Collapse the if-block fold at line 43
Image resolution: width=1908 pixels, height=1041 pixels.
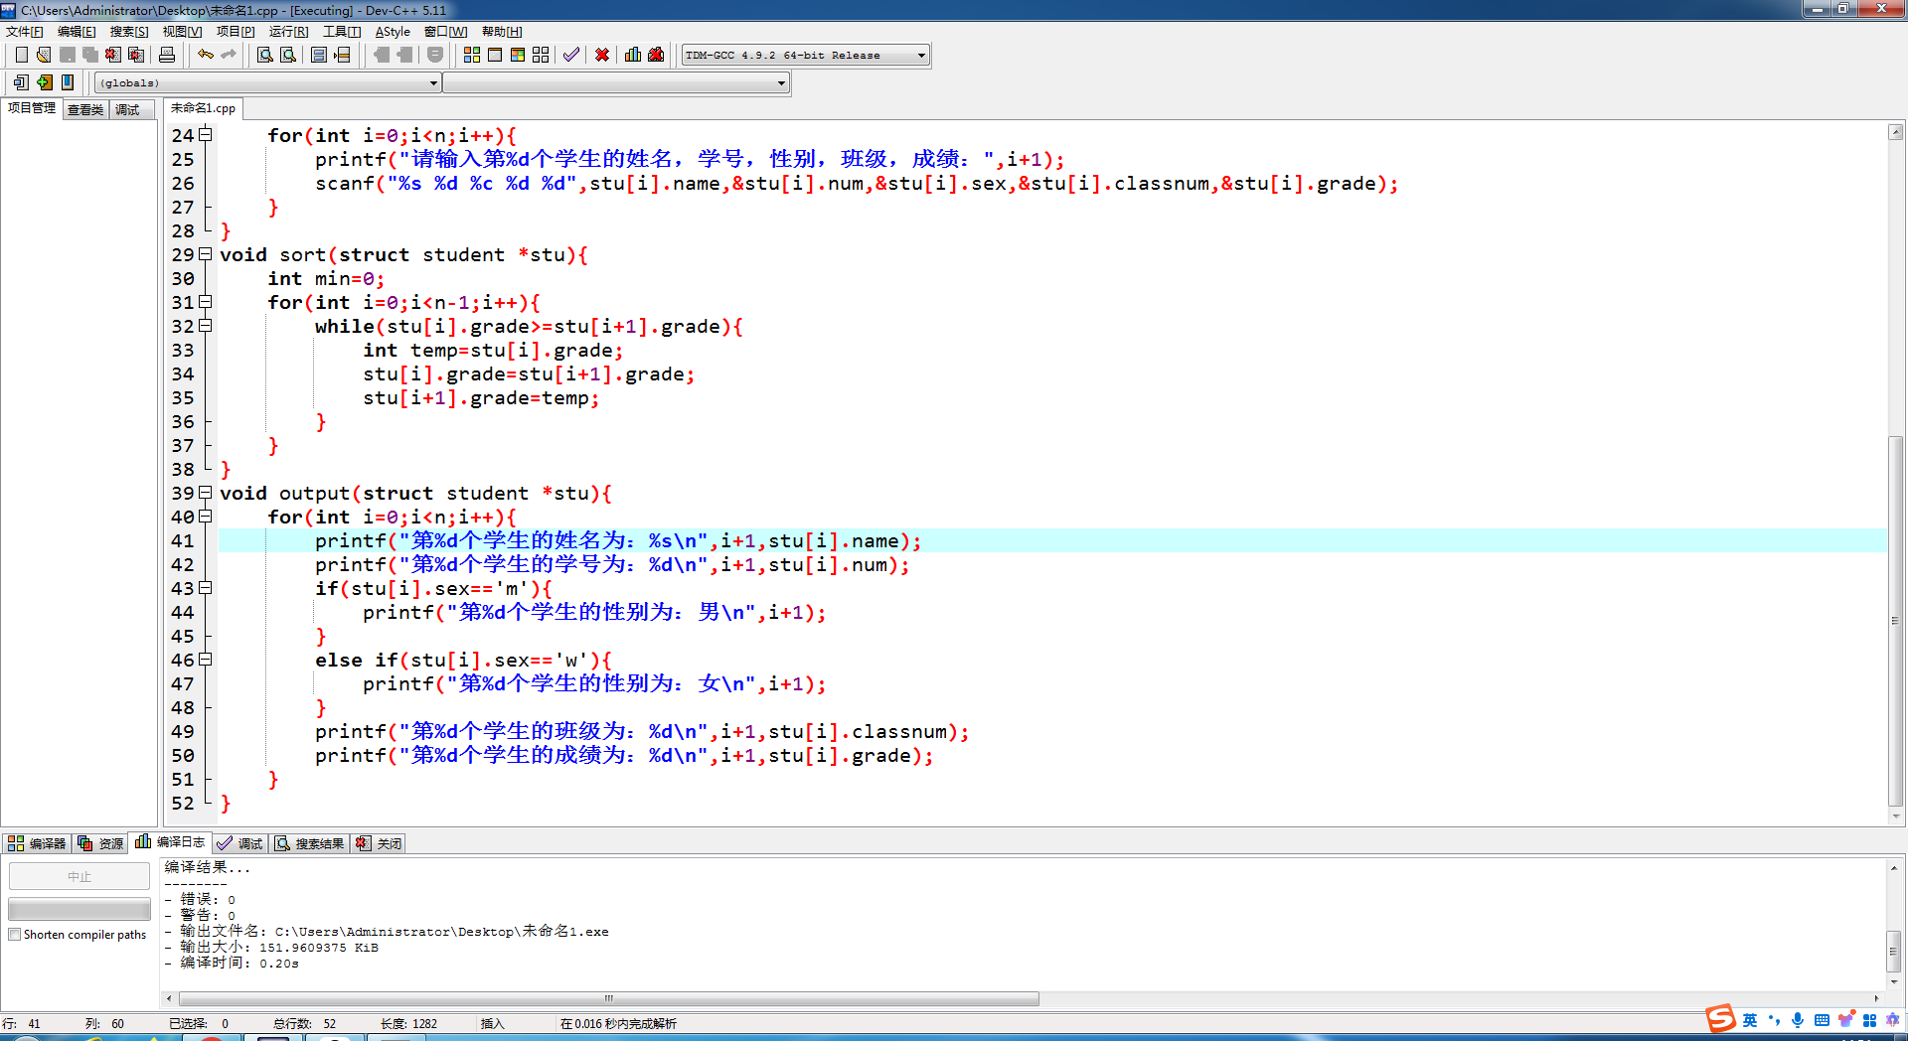tap(205, 587)
